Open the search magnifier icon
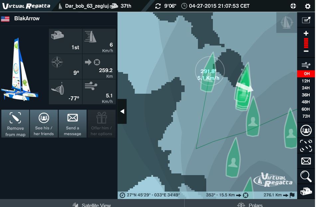This screenshot has width=316, height=207. click(306, 176)
